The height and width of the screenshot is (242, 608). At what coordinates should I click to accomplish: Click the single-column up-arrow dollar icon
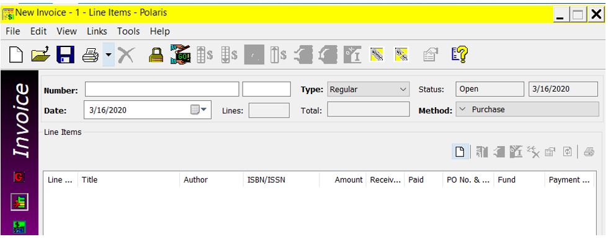[x=279, y=54]
